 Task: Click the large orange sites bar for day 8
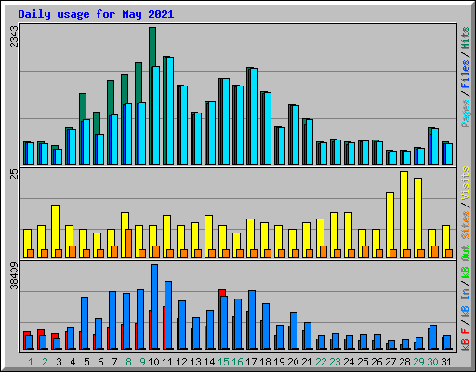[x=128, y=243]
